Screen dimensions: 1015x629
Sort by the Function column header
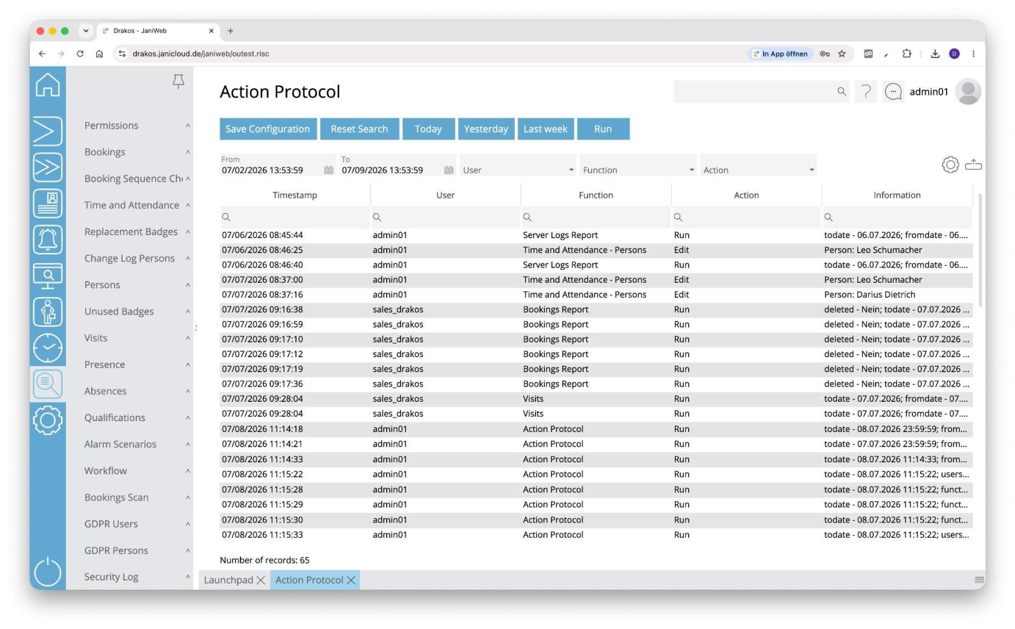[596, 195]
